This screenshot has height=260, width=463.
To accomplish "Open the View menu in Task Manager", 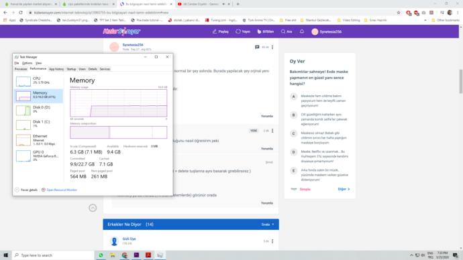I will coord(39,63).
